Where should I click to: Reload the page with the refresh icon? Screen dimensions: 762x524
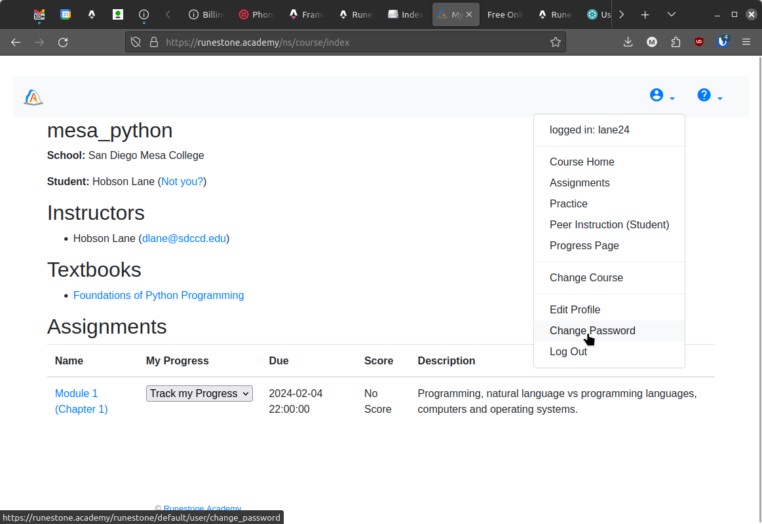(x=63, y=42)
